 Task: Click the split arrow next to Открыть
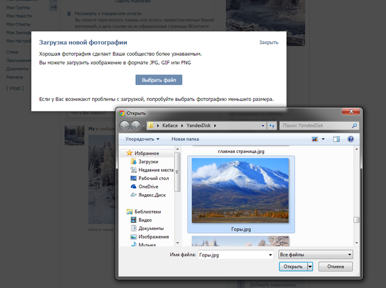pos(310,266)
